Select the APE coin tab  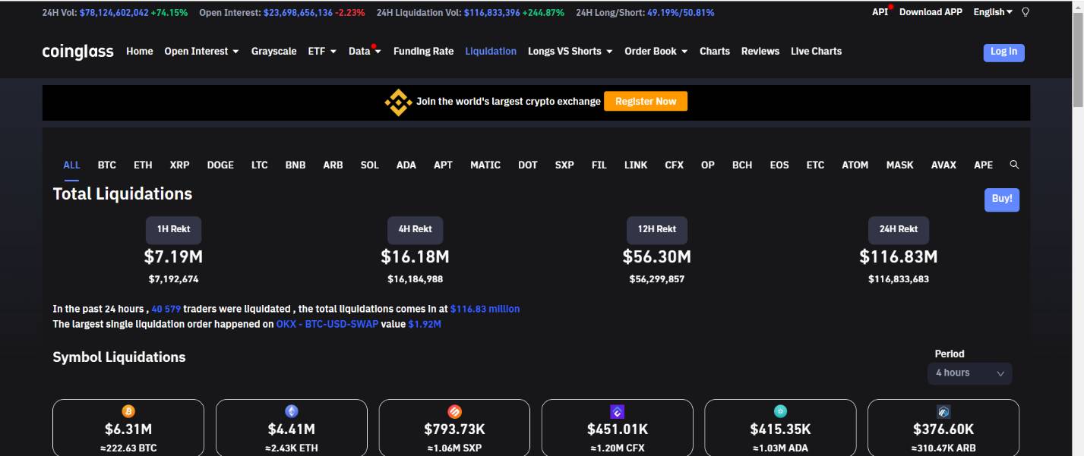tap(984, 165)
